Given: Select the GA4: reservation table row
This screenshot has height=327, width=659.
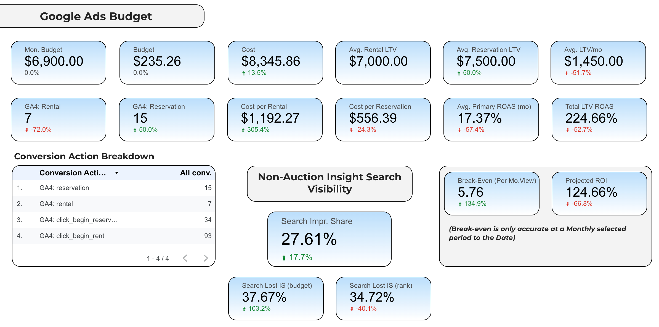Looking at the screenshot, I should 114,188.
